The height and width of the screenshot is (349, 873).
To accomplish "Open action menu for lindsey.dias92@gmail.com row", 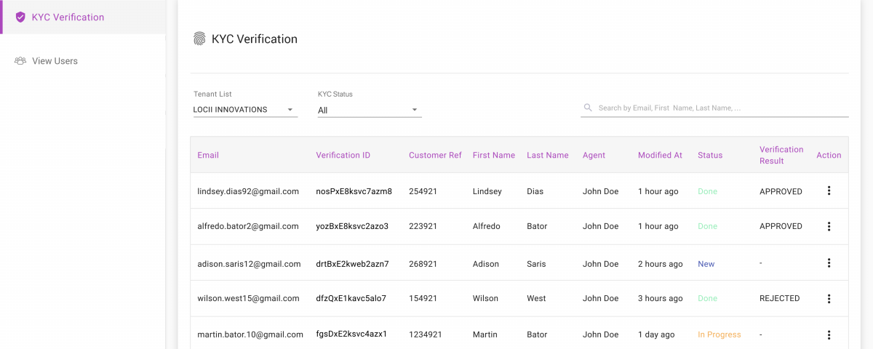I will 829,190.
